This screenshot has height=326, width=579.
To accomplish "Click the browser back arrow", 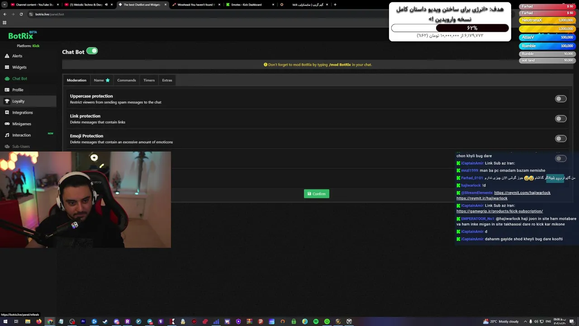I will [x=5, y=14].
